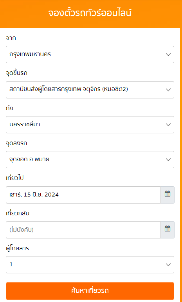
Task: Expand the จุดขึ้นรถ boarding point dropdown
Action: tap(90, 90)
